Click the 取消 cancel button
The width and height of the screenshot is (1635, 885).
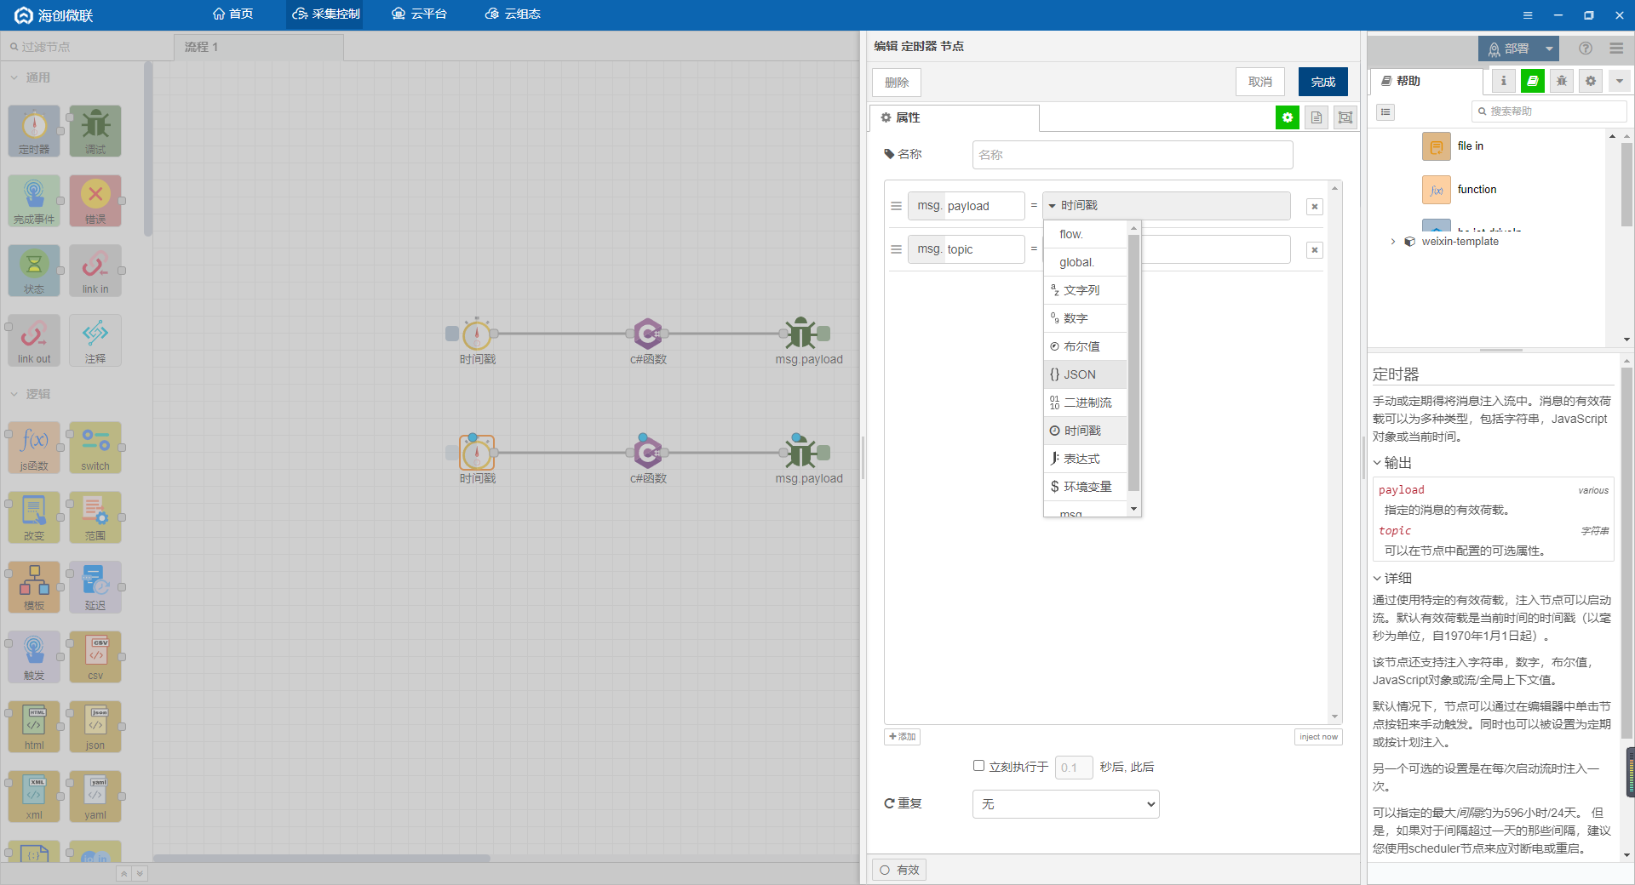[x=1260, y=82]
